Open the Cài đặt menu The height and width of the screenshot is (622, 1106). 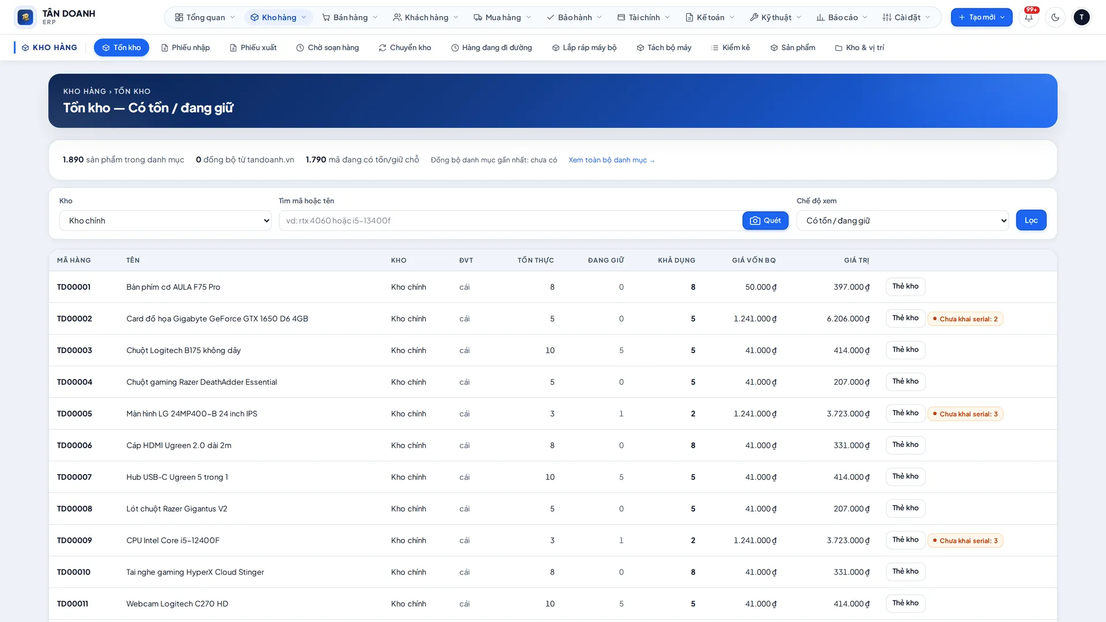pos(907,17)
